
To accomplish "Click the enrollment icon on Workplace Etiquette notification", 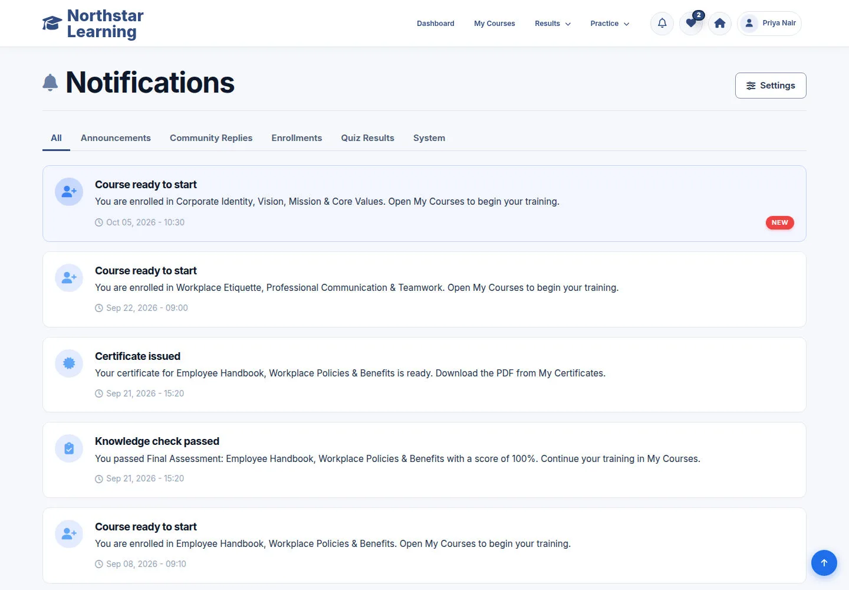I will (x=69, y=277).
